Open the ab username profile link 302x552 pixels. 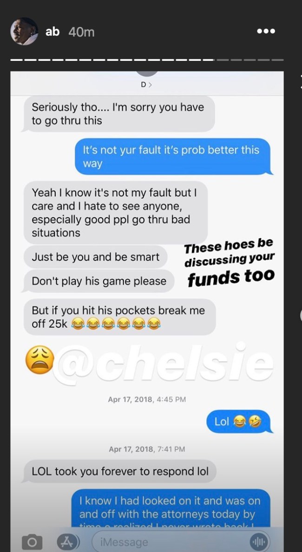click(53, 32)
